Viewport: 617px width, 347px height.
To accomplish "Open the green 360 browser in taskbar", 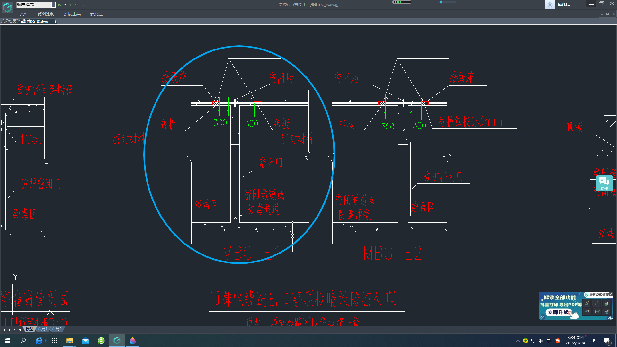I will pyautogui.click(x=101, y=341).
